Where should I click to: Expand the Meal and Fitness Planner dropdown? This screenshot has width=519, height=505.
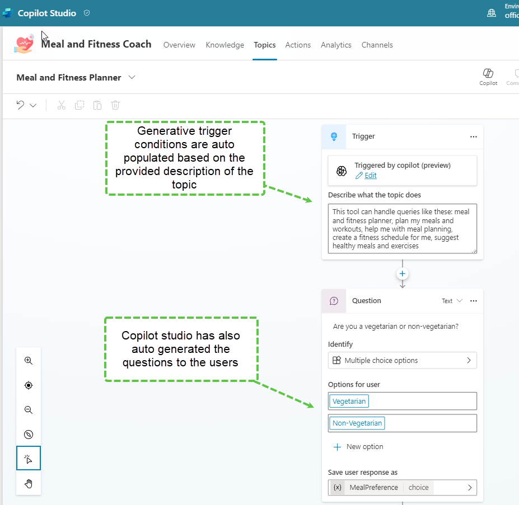point(132,77)
